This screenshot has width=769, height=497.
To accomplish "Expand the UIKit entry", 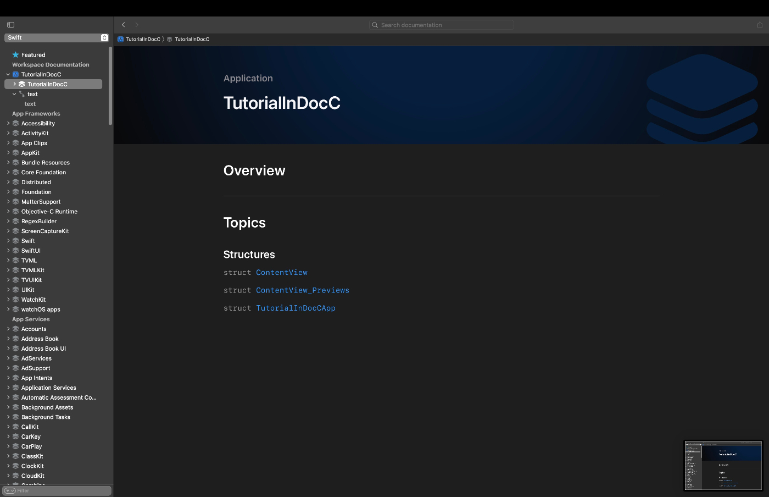I will pyautogui.click(x=8, y=290).
